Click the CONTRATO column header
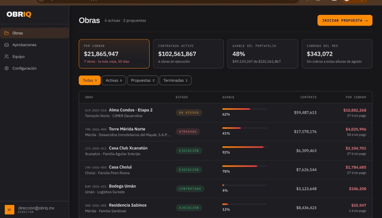This screenshot has width=382, height=218. (x=309, y=97)
